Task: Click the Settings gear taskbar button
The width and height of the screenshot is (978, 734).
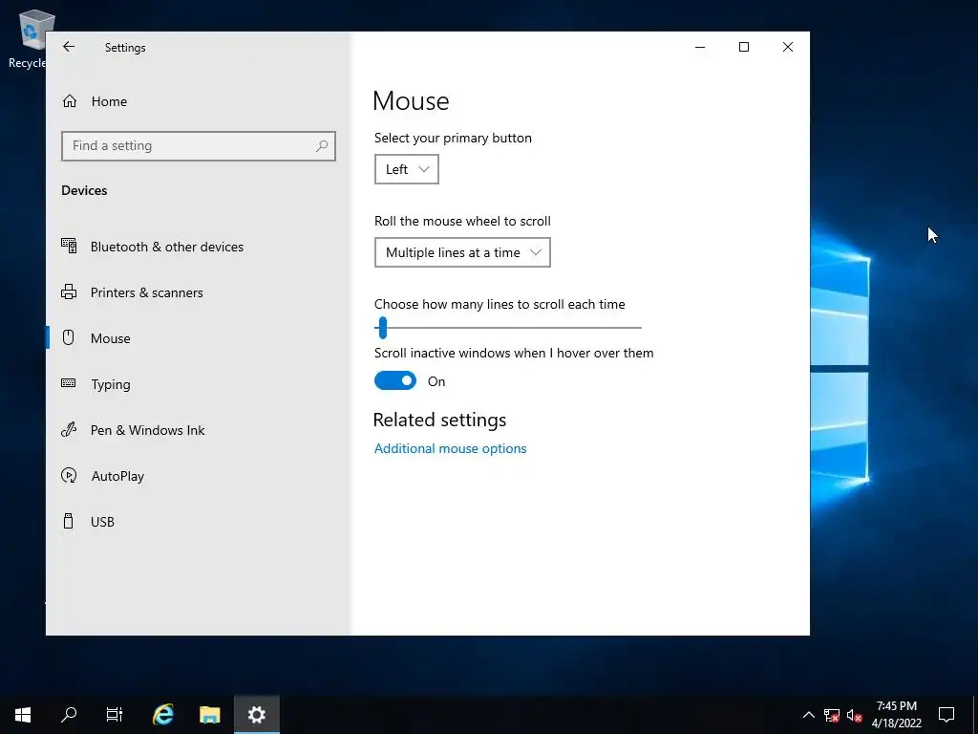Action: tap(256, 715)
